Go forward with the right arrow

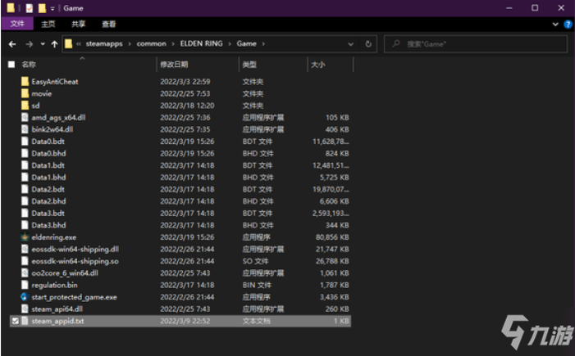pyautogui.click(x=30, y=44)
